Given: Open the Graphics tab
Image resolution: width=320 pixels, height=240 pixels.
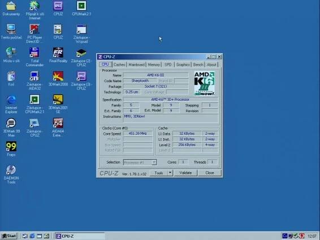Looking at the screenshot, I should click(x=183, y=65).
